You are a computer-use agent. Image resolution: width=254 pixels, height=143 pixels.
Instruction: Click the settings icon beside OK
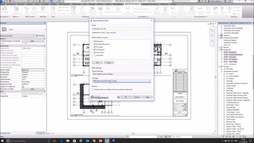click(118, 97)
